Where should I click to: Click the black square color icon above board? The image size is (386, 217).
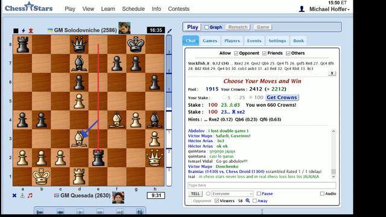(x=16, y=31)
